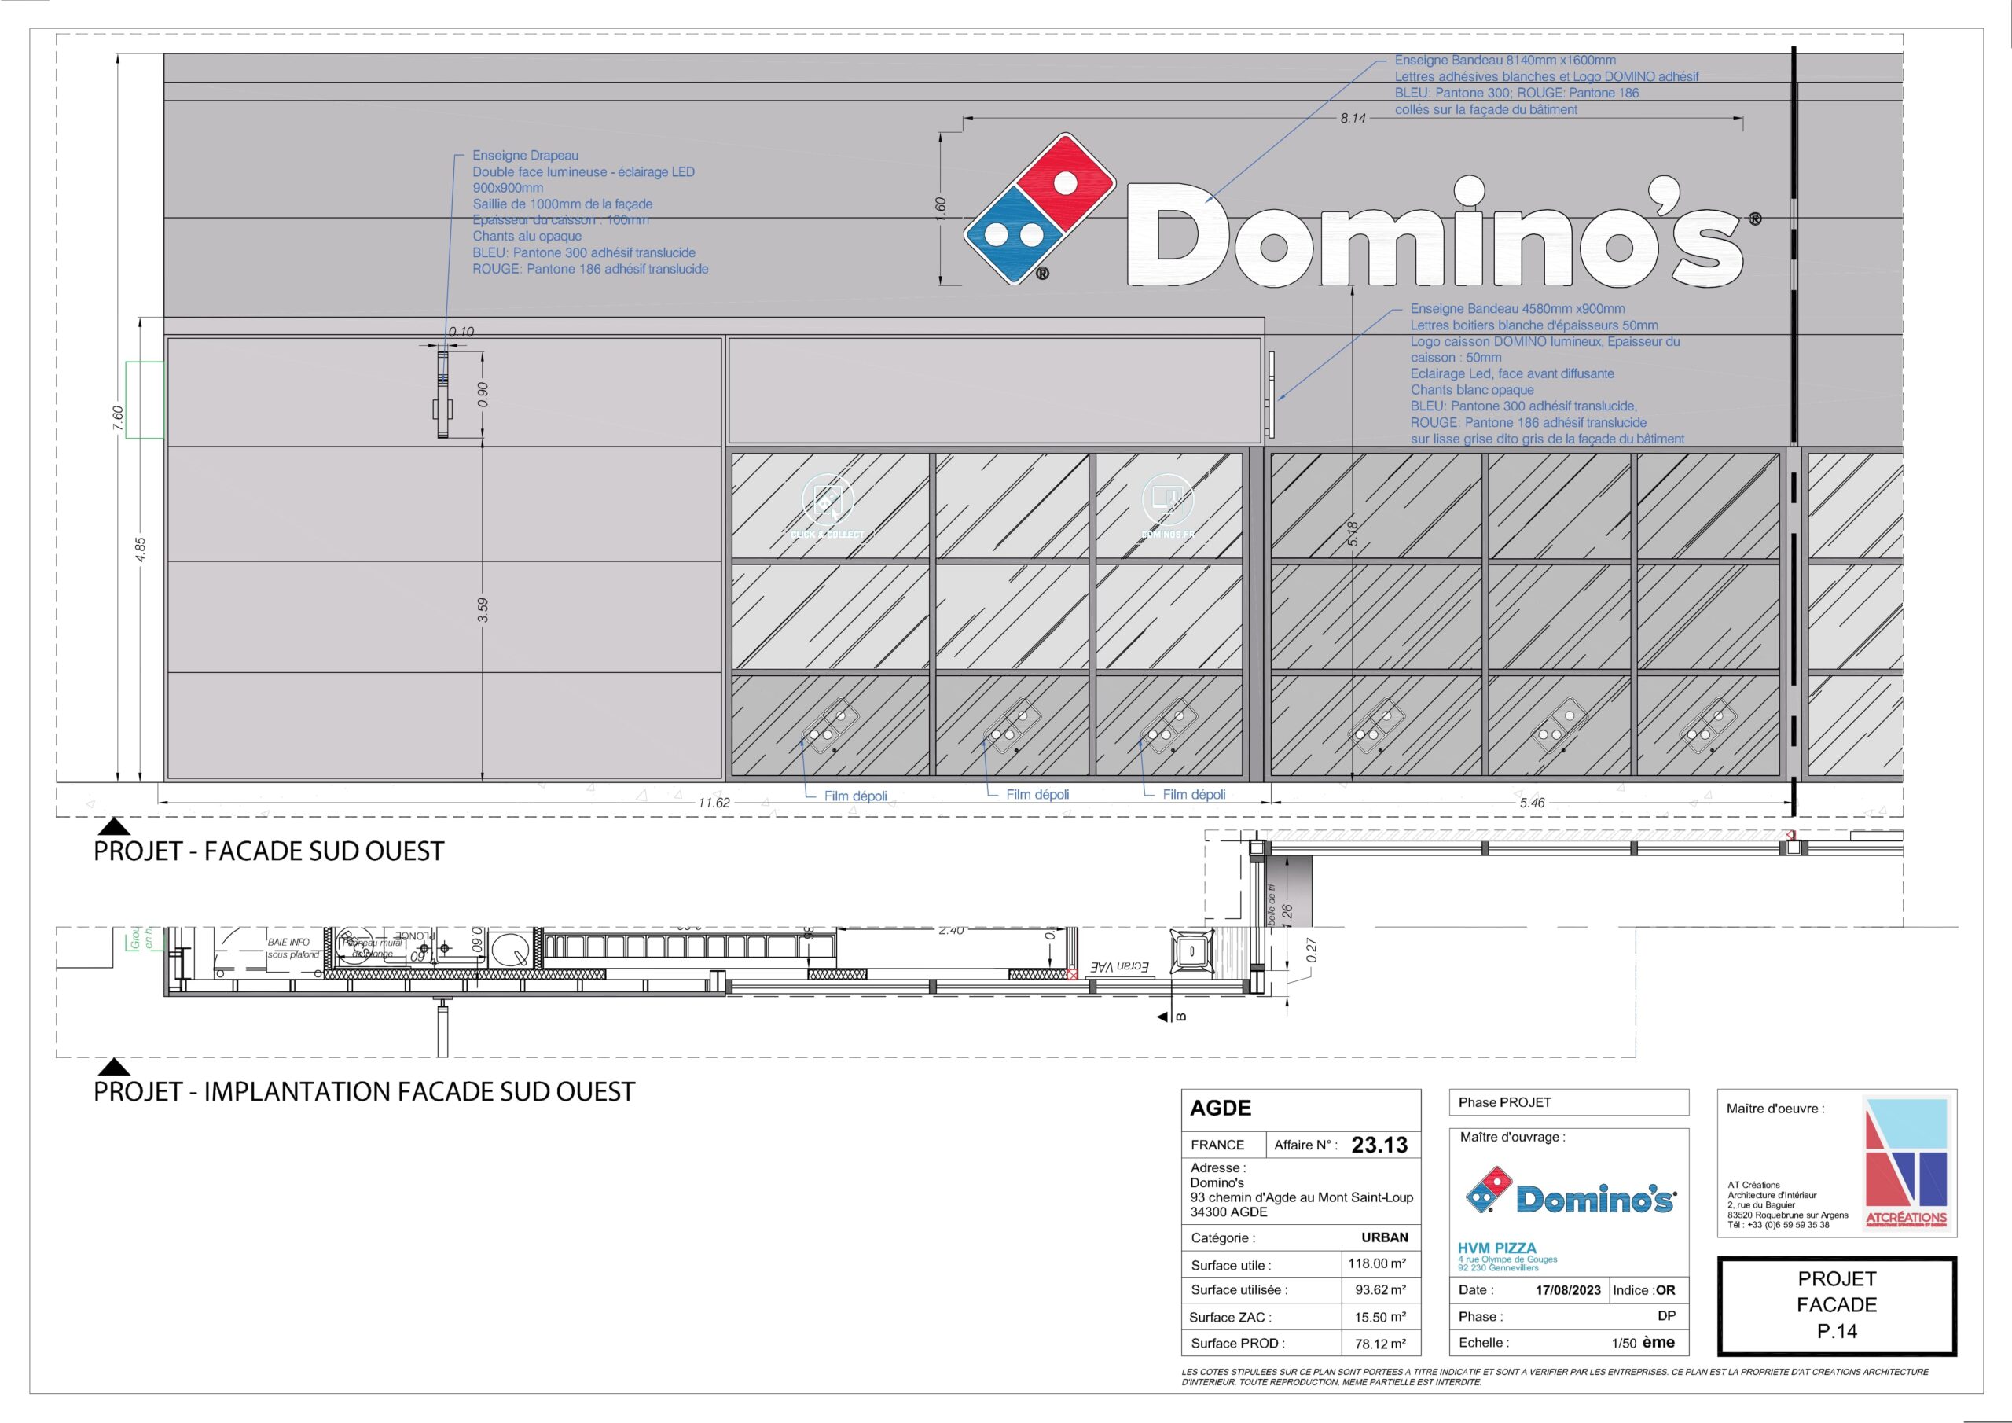Select the '900x900mm' size note
The height and width of the screenshot is (1423, 2012).
pos(509,188)
